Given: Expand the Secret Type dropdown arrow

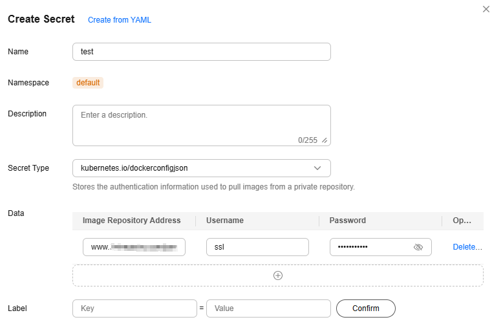Looking at the screenshot, I should 317,168.
